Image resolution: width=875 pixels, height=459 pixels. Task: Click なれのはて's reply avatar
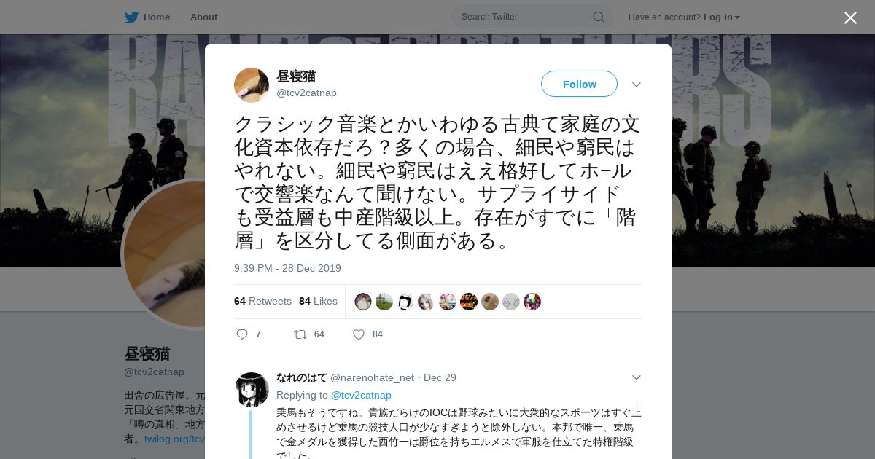252,390
